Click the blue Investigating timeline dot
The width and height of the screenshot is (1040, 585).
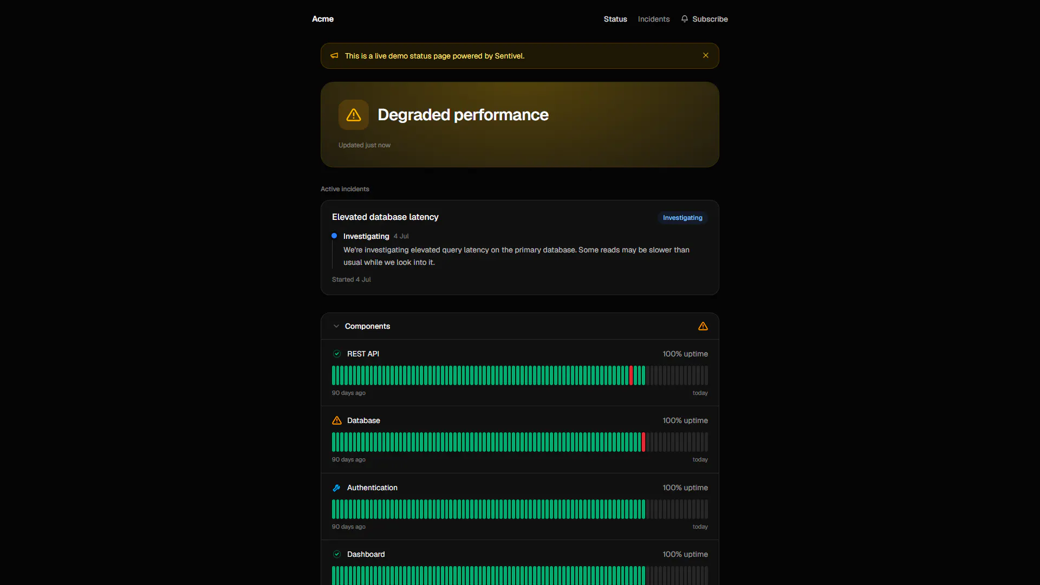click(x=334, y=236)
